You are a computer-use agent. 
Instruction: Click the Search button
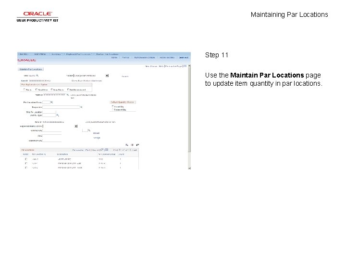(x=125, y=76)
